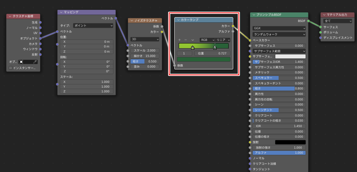Click the リニア interpolation selector
357x172 pixels.
223,40
